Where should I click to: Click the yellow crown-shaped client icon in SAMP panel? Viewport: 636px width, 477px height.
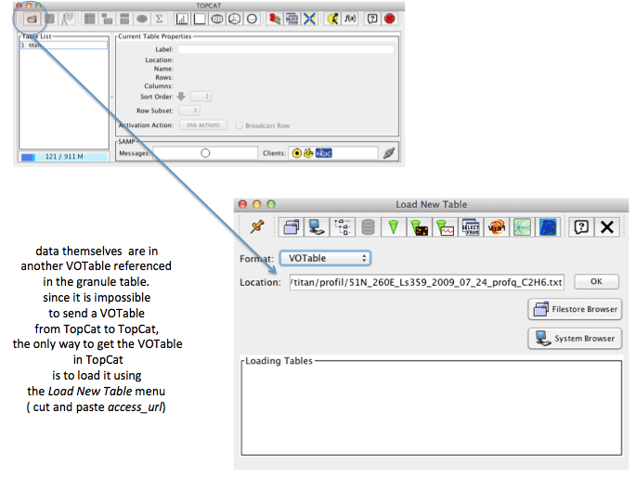(x=308, y=153)
